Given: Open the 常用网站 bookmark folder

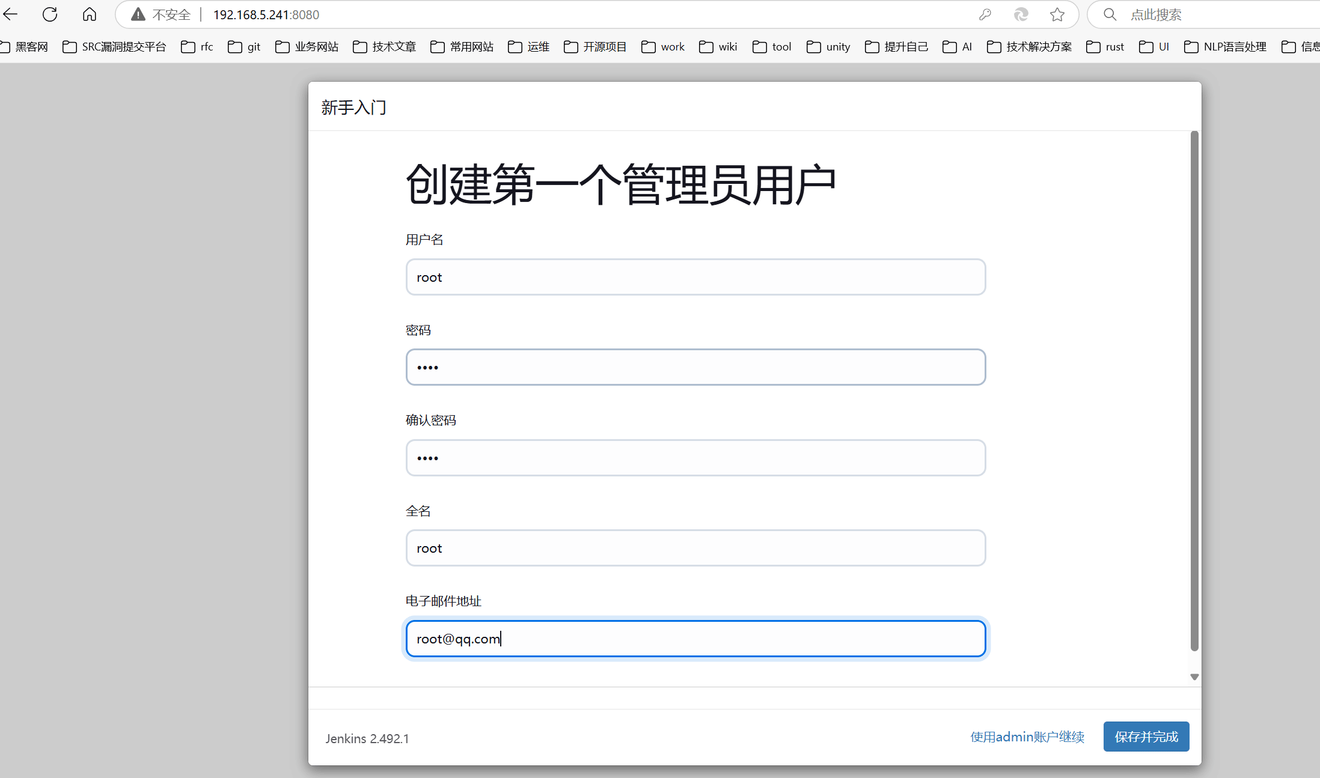Looking at the screenshot, I should point(462,47).
